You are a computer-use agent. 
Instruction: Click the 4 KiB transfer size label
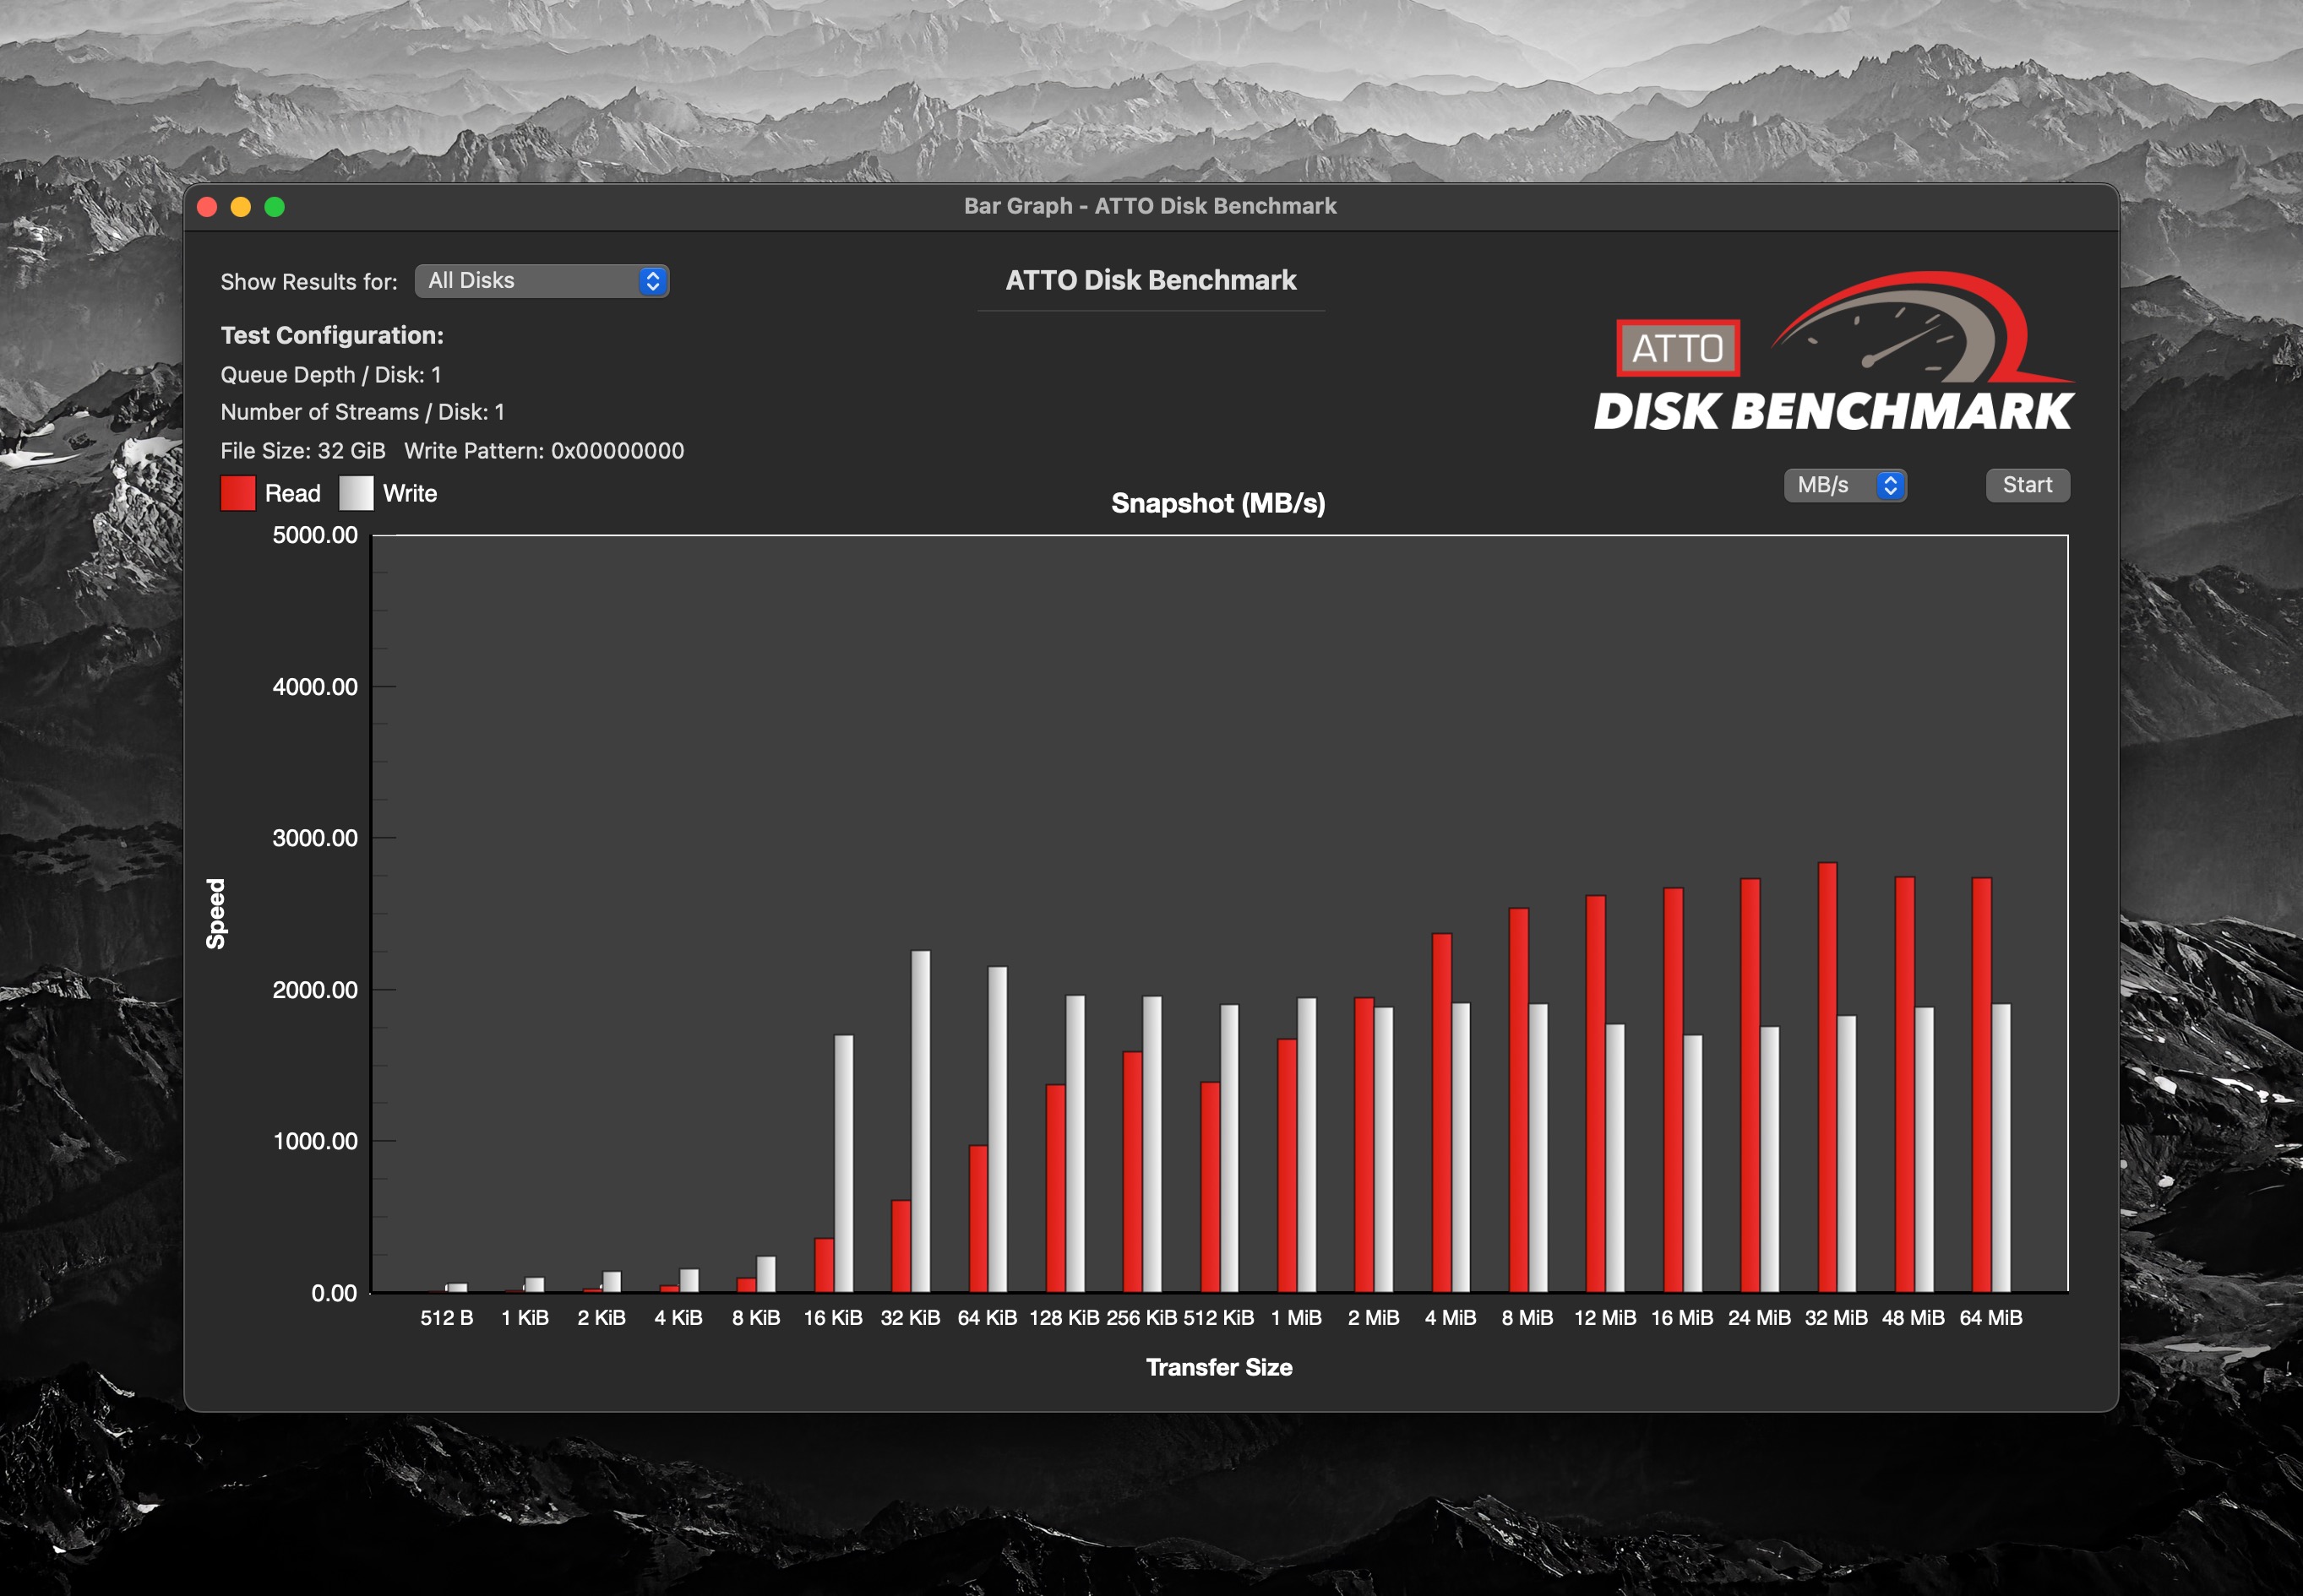pyautogui.click(x=678, y=1318)
